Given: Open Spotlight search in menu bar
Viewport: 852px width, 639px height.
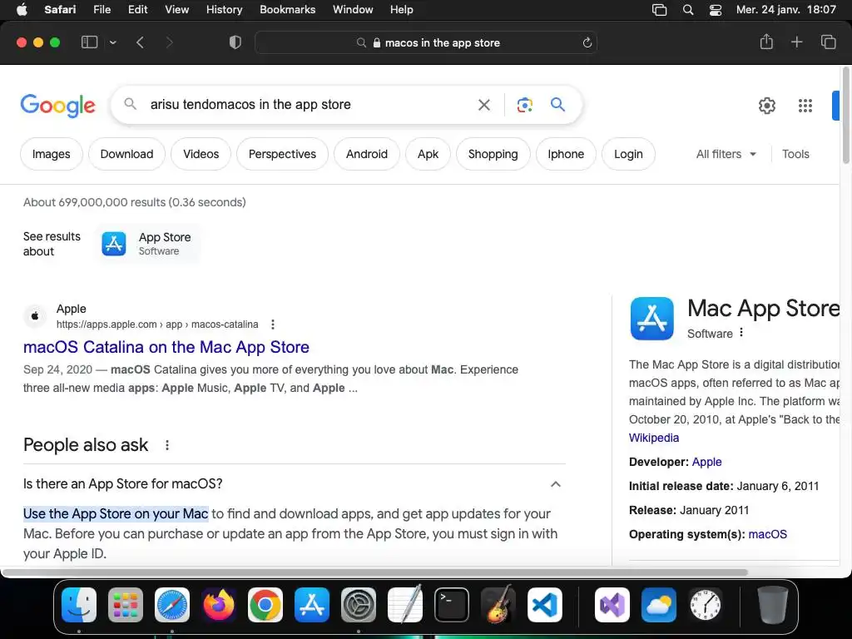Looking at the screenshot, I should 688,10.
